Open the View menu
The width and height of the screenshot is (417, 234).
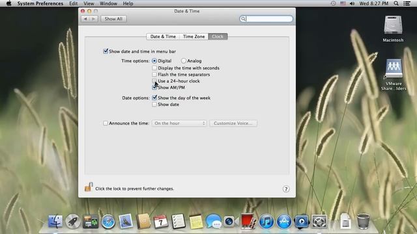pyautogui.click(x=89, y=3)
